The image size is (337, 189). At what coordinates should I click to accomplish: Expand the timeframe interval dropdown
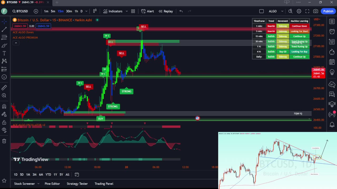click(x=86, y=11)
